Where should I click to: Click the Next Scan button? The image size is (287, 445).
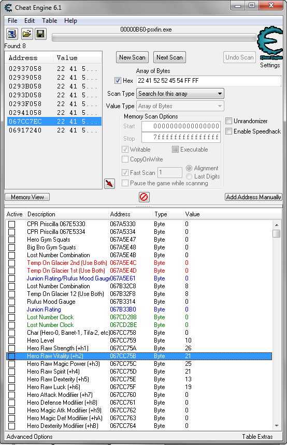pyautogui.click(x=169, y=57)
